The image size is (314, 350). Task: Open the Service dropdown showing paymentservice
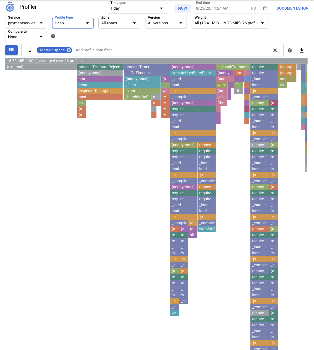(x=26, y=23)
